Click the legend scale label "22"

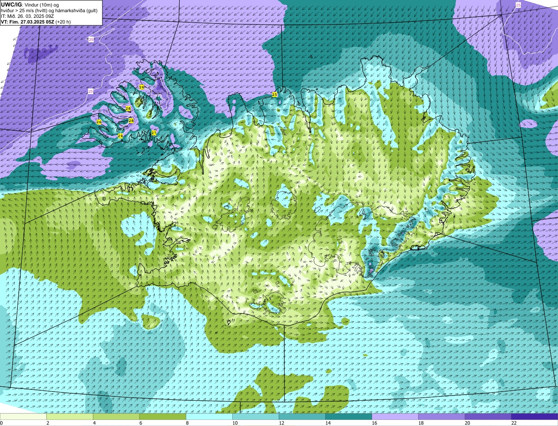(514, 423)
